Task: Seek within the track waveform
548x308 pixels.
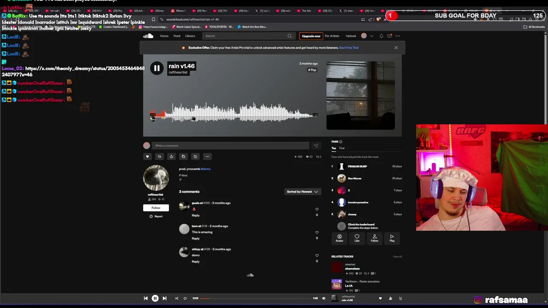Action: pyautogui.click(x=234, y=113)
